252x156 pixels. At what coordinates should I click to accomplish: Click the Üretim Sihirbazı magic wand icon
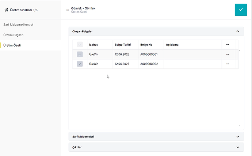click(6, 10)
